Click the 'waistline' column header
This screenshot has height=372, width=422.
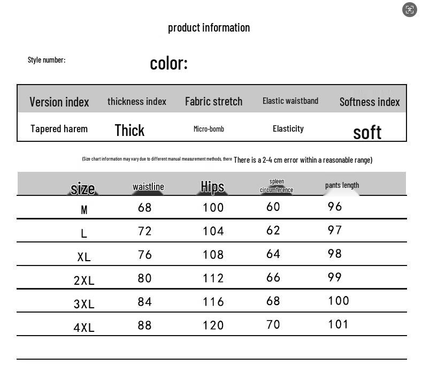(148, 186)
